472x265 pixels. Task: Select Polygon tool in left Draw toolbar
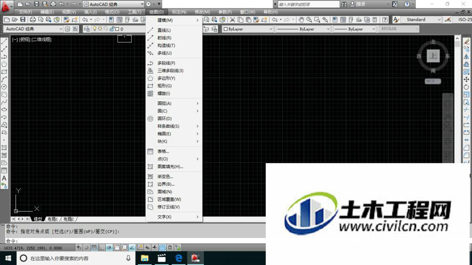pos(4,64)
